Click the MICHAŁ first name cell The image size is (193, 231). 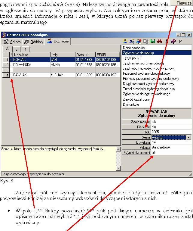[x=63, y=75]
